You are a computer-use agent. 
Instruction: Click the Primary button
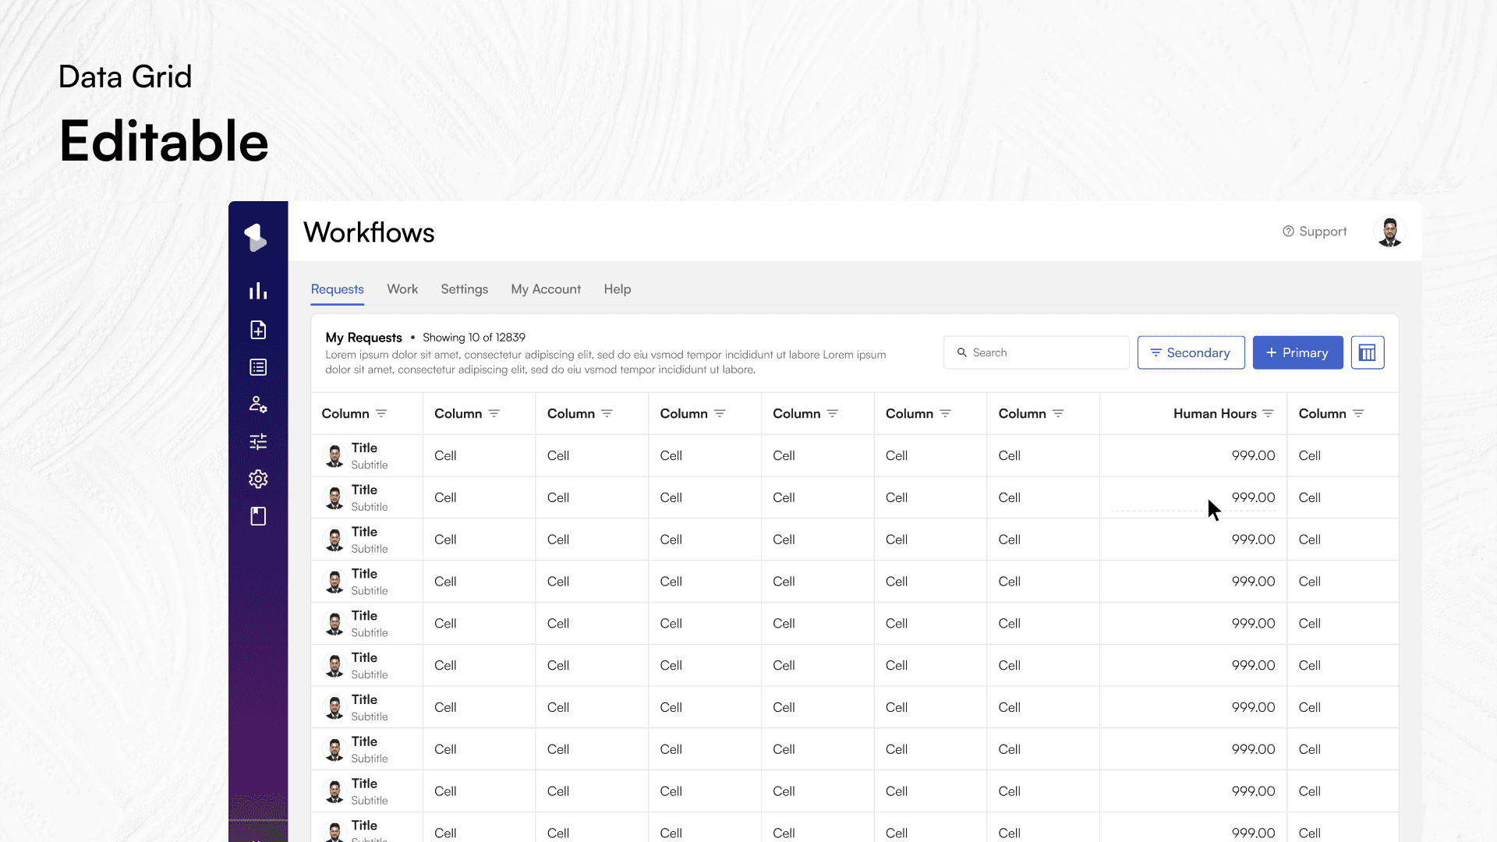click(x=1297, y=353)
